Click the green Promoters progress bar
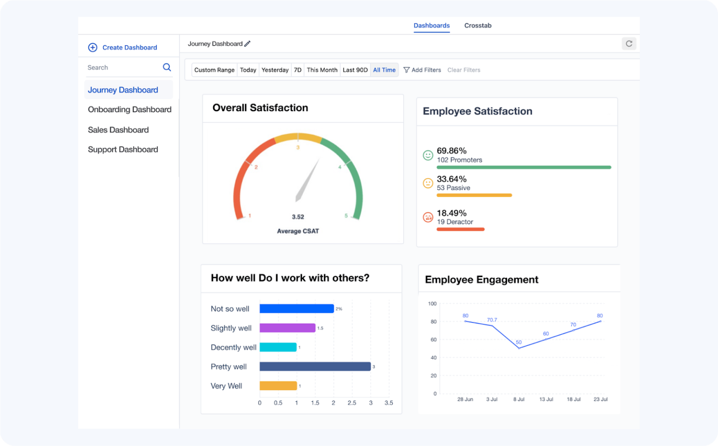This screenshot has width=718, height=446. [x=524, y=167]
